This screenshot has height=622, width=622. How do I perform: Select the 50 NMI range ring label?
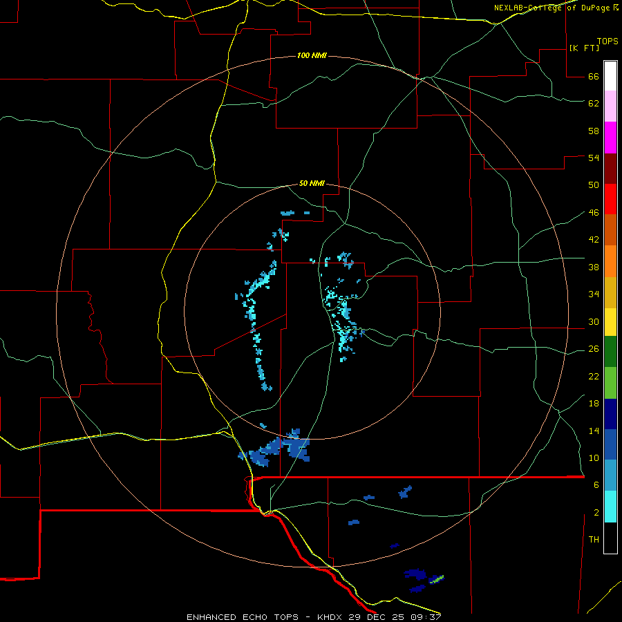point(312,183)
